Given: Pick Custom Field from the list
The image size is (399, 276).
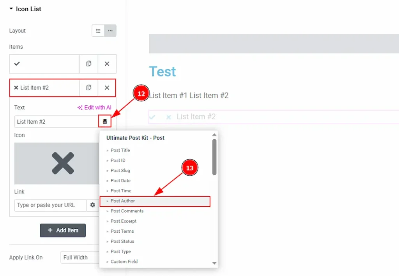Looking at the screenshot, I should [x=124, y=262].
